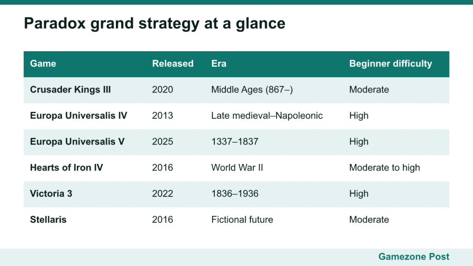
Task: Click Stellaris's "Moderate" difficulty
Action: 369,219
